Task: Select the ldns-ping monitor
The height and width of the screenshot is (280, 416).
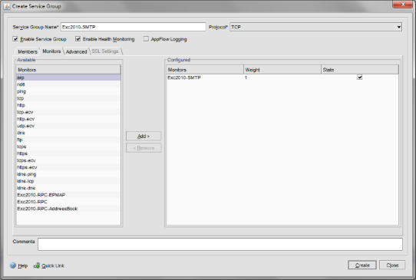Action: [68, 174]
